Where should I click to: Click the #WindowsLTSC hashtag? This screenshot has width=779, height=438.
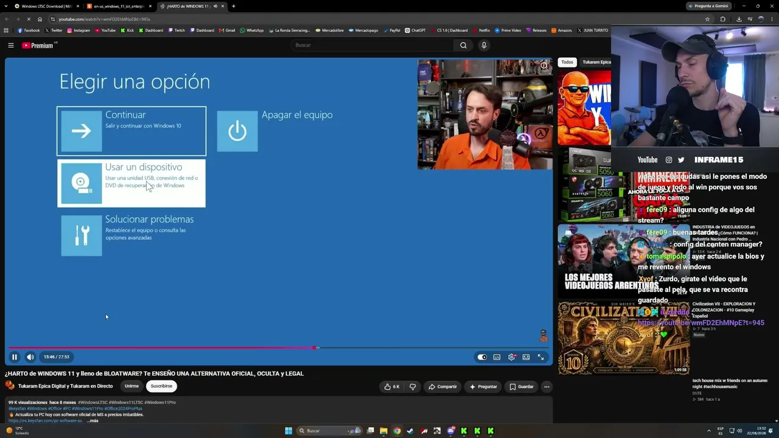click(93, 402)
